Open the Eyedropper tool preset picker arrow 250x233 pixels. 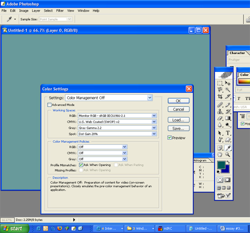click(15, 19)
